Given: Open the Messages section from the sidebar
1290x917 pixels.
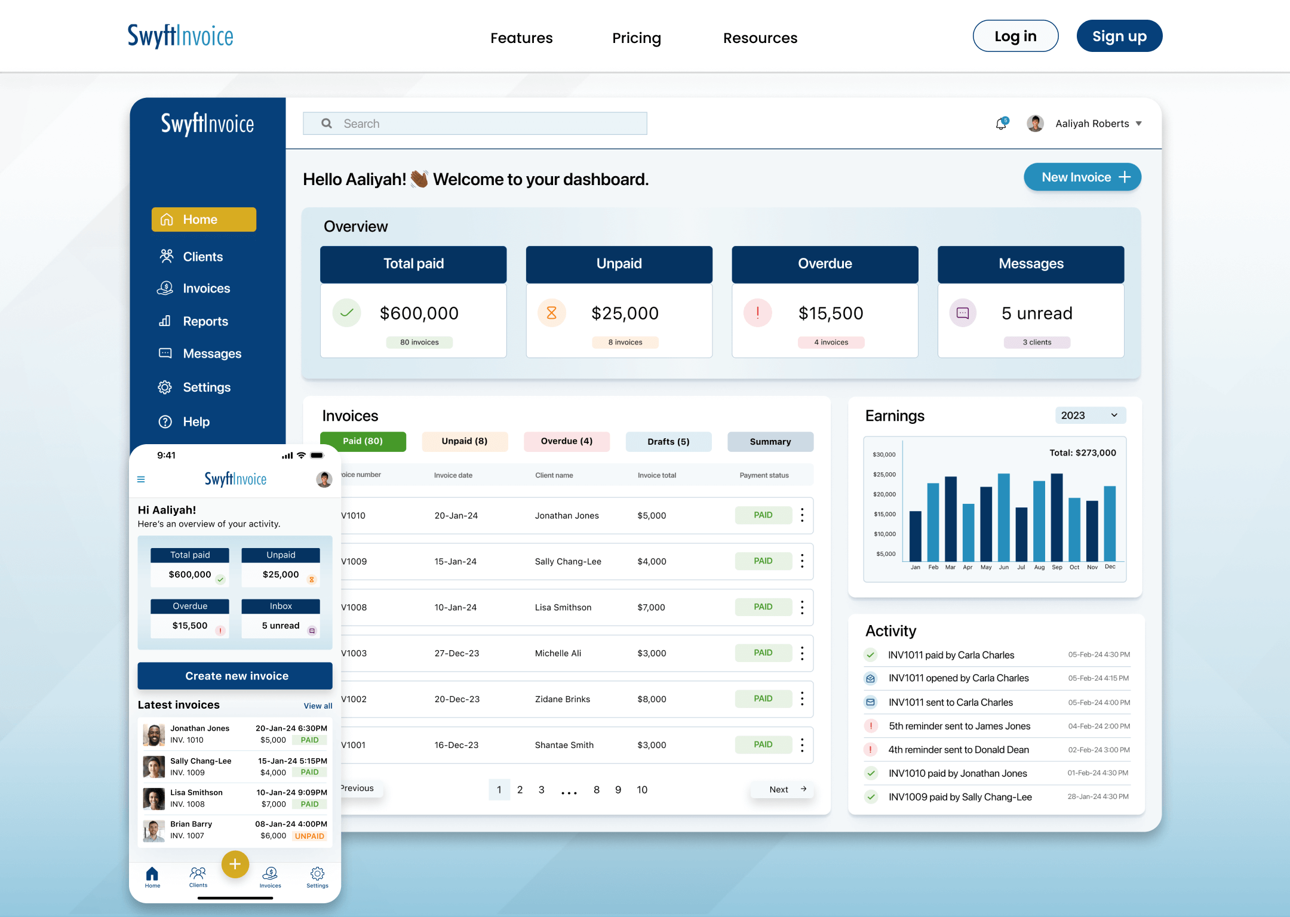Looking at the screenshot, I should click(x=200, y=353).
